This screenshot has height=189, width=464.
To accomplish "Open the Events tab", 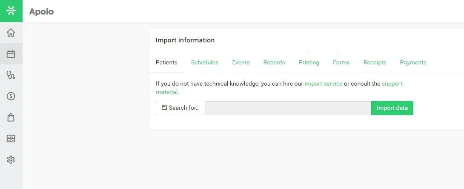I will 241,62.
